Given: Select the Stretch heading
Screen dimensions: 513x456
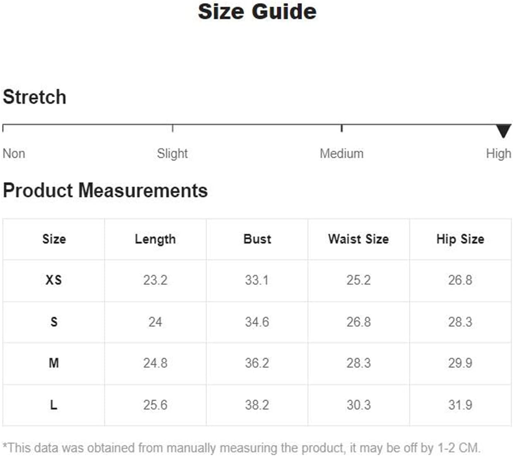Looking at the screenshot, I should click(x=34, y=97).
